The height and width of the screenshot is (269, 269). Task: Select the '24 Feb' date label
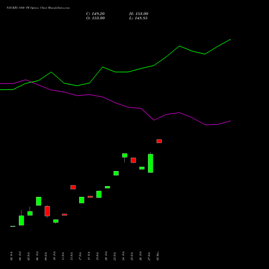(x=123, y=256)
